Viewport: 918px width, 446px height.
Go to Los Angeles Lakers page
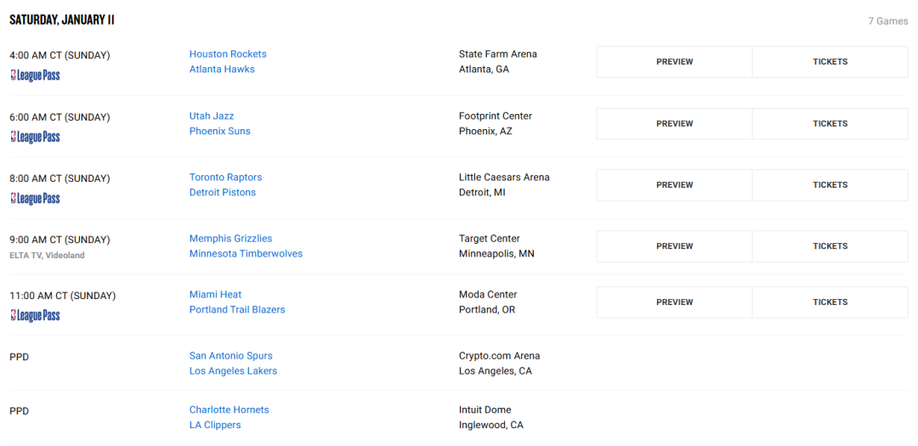coord(233,371)
